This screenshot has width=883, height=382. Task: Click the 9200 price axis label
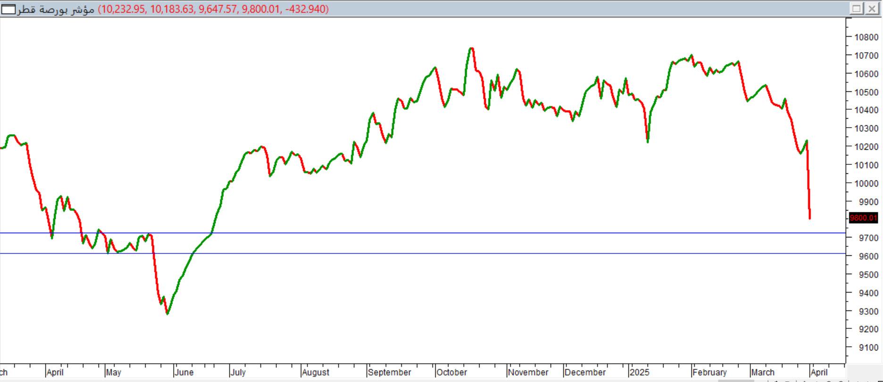(868, 330)
